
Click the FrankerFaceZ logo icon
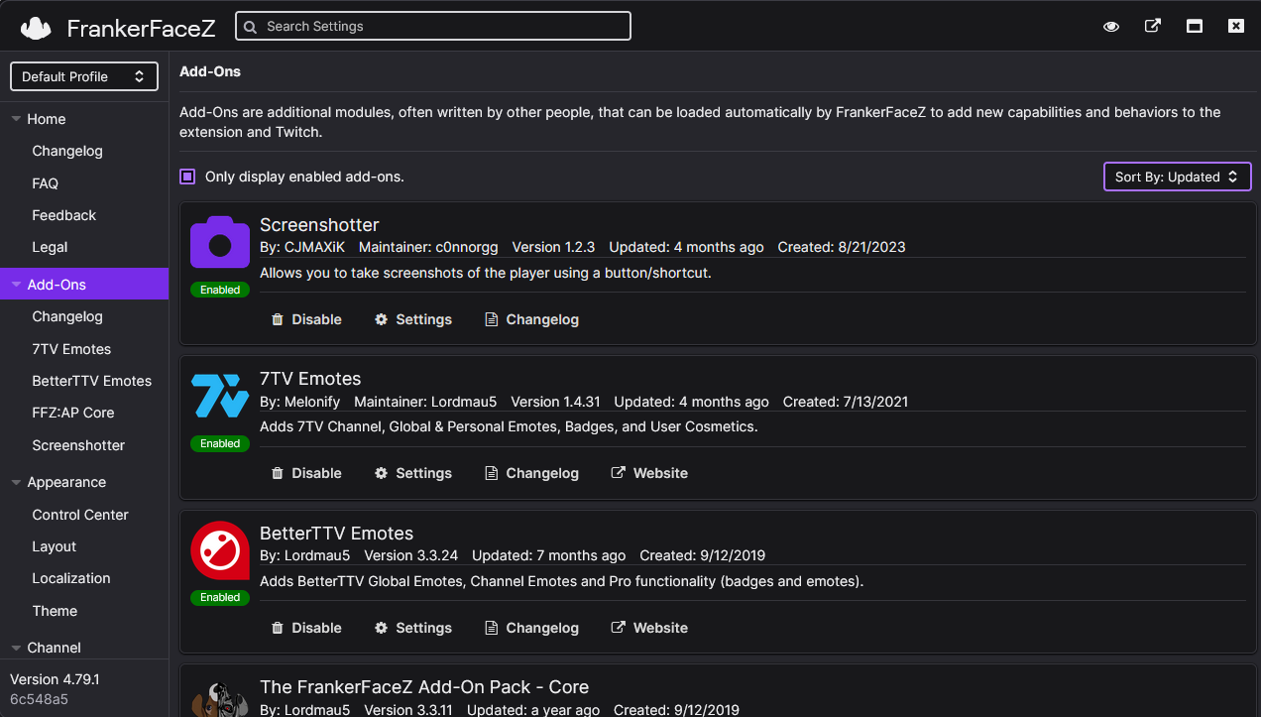(x=36, y=27)
